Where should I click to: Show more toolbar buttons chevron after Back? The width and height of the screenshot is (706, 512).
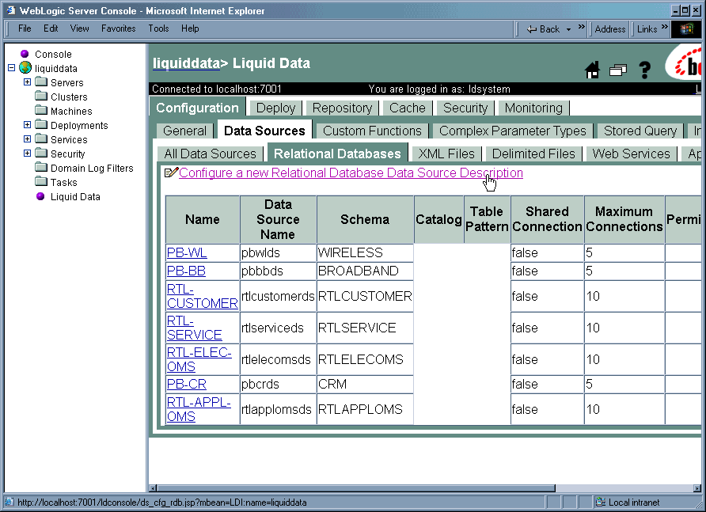(x=581, y=27)
